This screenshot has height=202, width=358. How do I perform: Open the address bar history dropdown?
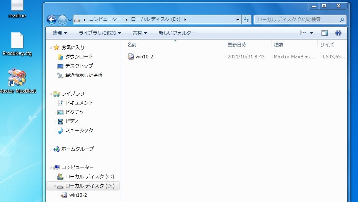(238, 20)
